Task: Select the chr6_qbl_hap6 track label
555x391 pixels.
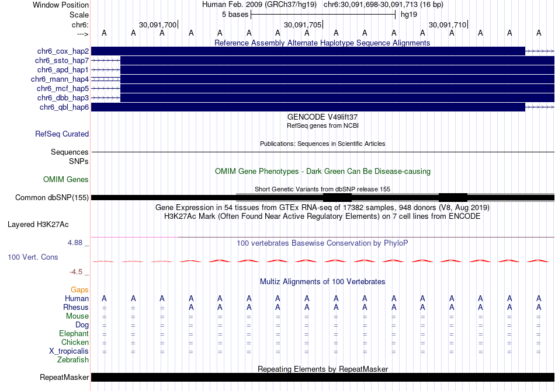Action: tap(64, 107)
